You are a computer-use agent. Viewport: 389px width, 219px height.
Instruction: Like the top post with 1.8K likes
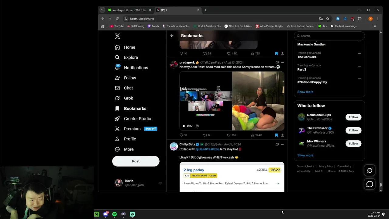[232, 54]
